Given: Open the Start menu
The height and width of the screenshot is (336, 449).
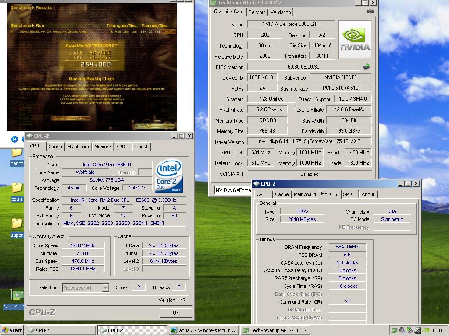Looking at the screenshot, I should (x=12, y=330).
